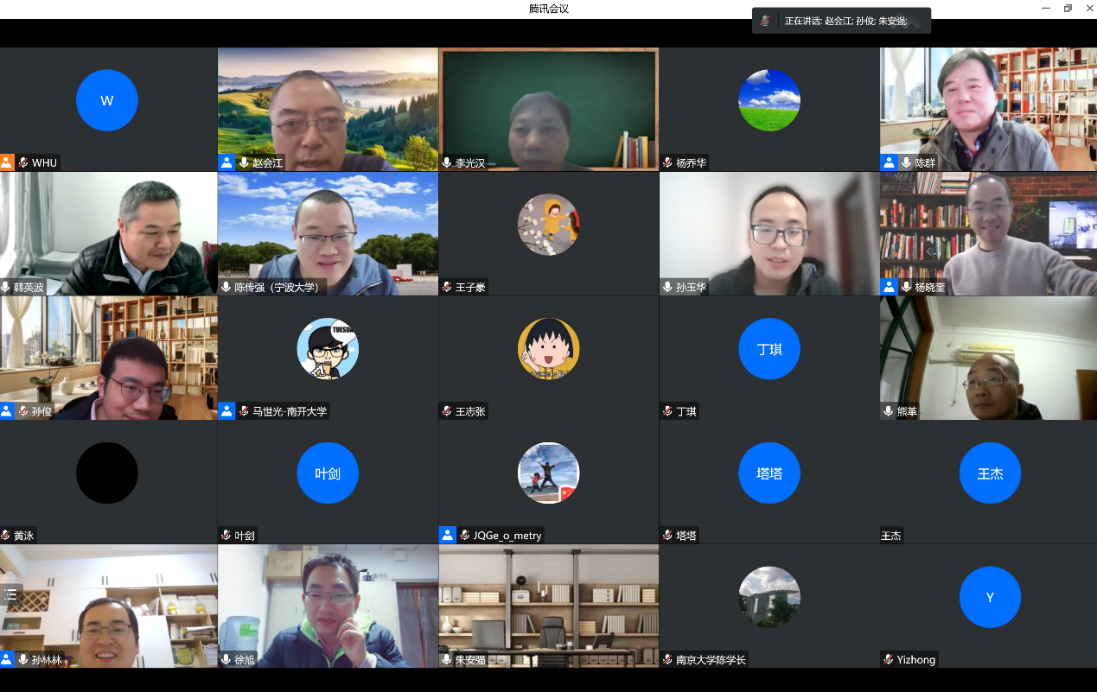Select the 叶剑 avatar circle
This screenshot has height=692, width=1097.
click(328, 473)
